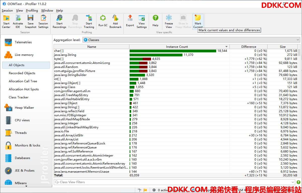Open the View menu
The height and width of the screenshot is (193, 302).
click(19, 11)
